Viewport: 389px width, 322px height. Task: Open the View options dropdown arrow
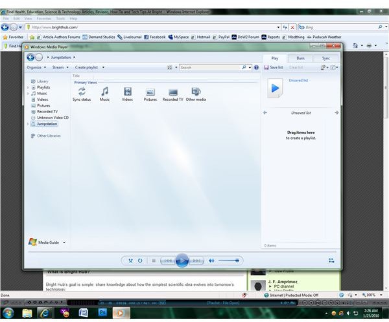176,67
